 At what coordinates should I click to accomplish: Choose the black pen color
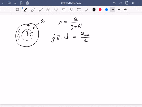[94, 10]
